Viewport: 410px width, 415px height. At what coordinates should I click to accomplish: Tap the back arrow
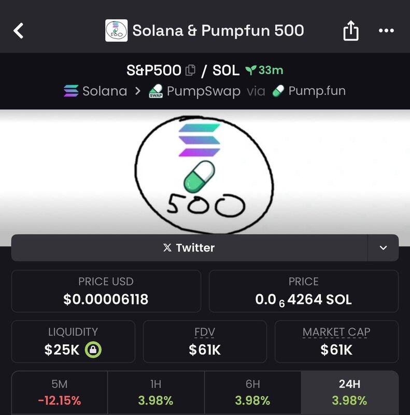[19, 31]
